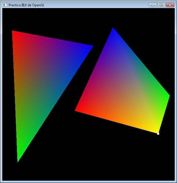Click the white selected vertex point
177x183 pixels.
point(158,134)
